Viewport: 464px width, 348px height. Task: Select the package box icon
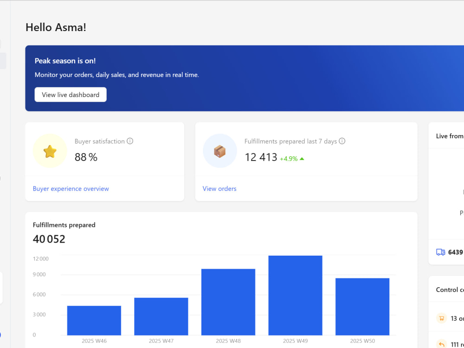220,151
